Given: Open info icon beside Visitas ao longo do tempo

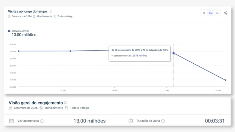Looking at the screenshot, I should 51,11.
